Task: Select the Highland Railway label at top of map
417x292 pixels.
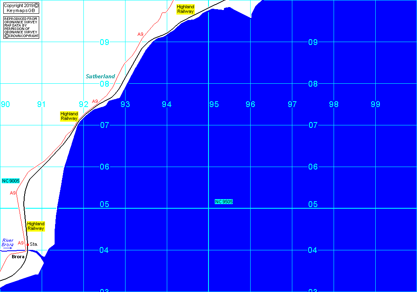Action: [x=186, y=9]
